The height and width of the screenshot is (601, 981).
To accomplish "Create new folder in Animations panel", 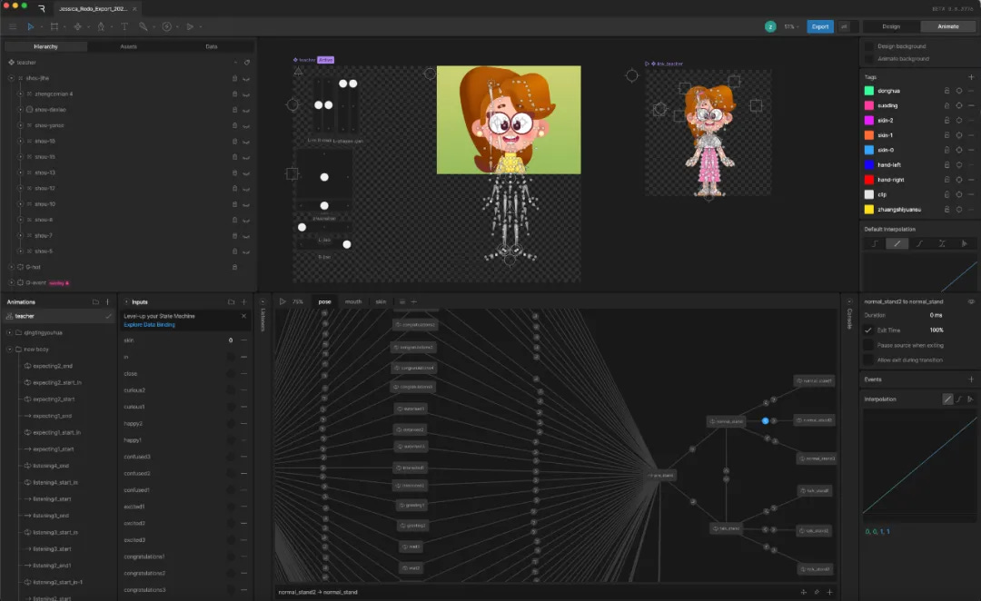I will (95, 302).
